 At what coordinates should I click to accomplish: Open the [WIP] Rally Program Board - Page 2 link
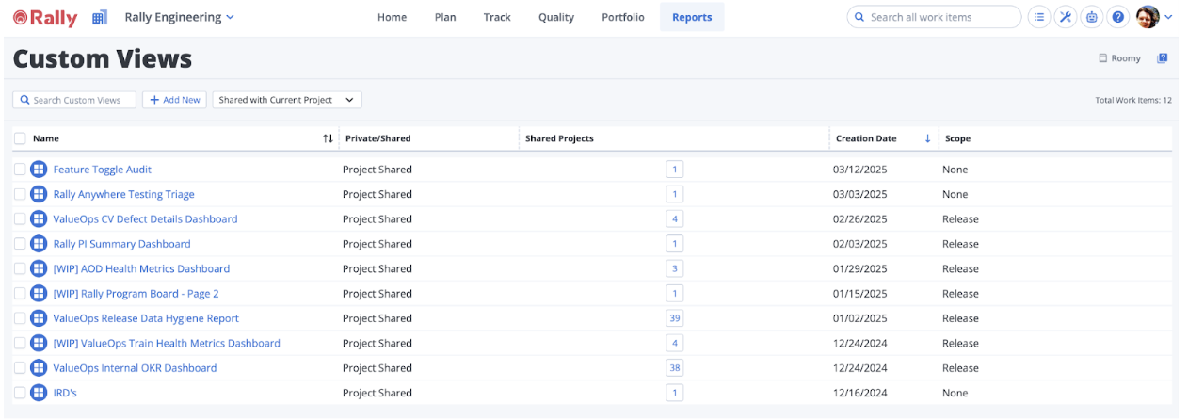click(x=136, y=294)
